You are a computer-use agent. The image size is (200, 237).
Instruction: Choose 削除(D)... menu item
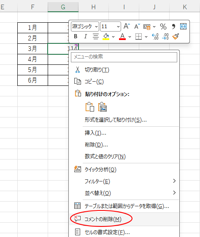click(x=124, y=145)
